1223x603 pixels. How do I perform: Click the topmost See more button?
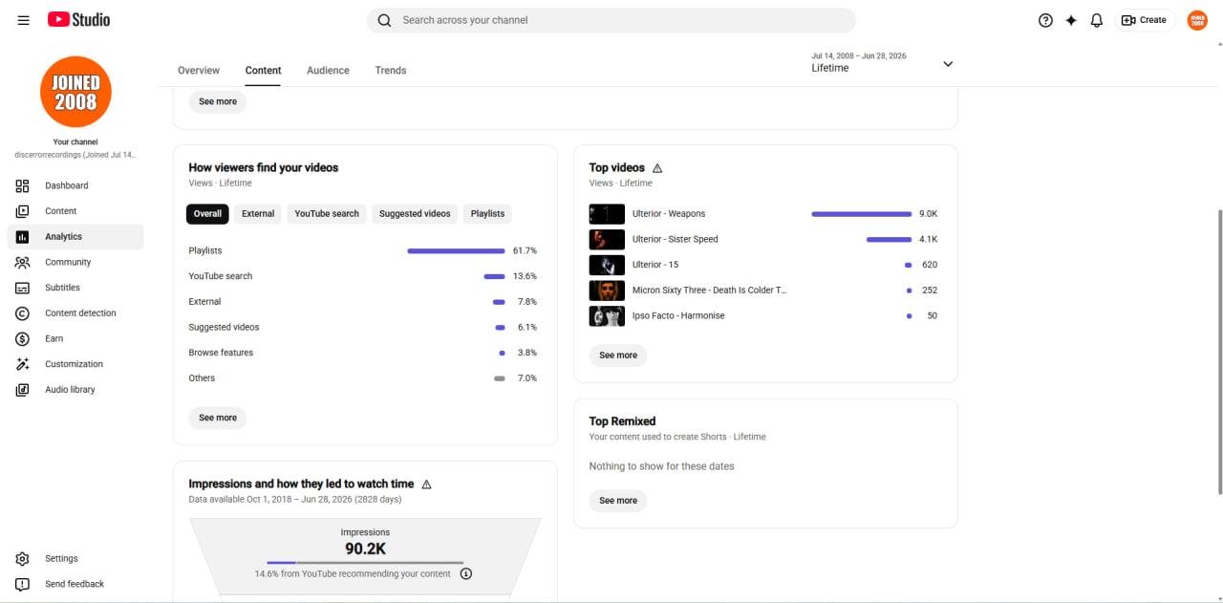pyautogui.click(x=218, y=101)
